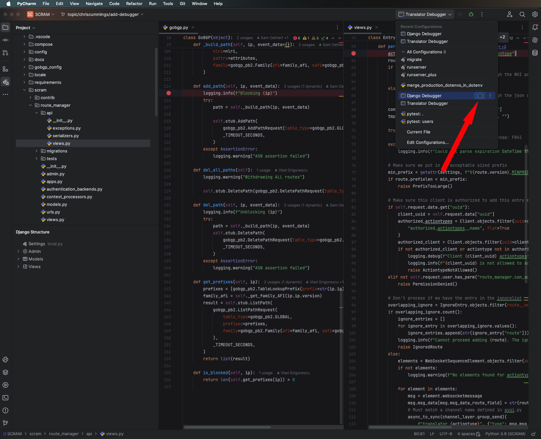Open the Notifications bell icon
541x439 pixels.
535,27
